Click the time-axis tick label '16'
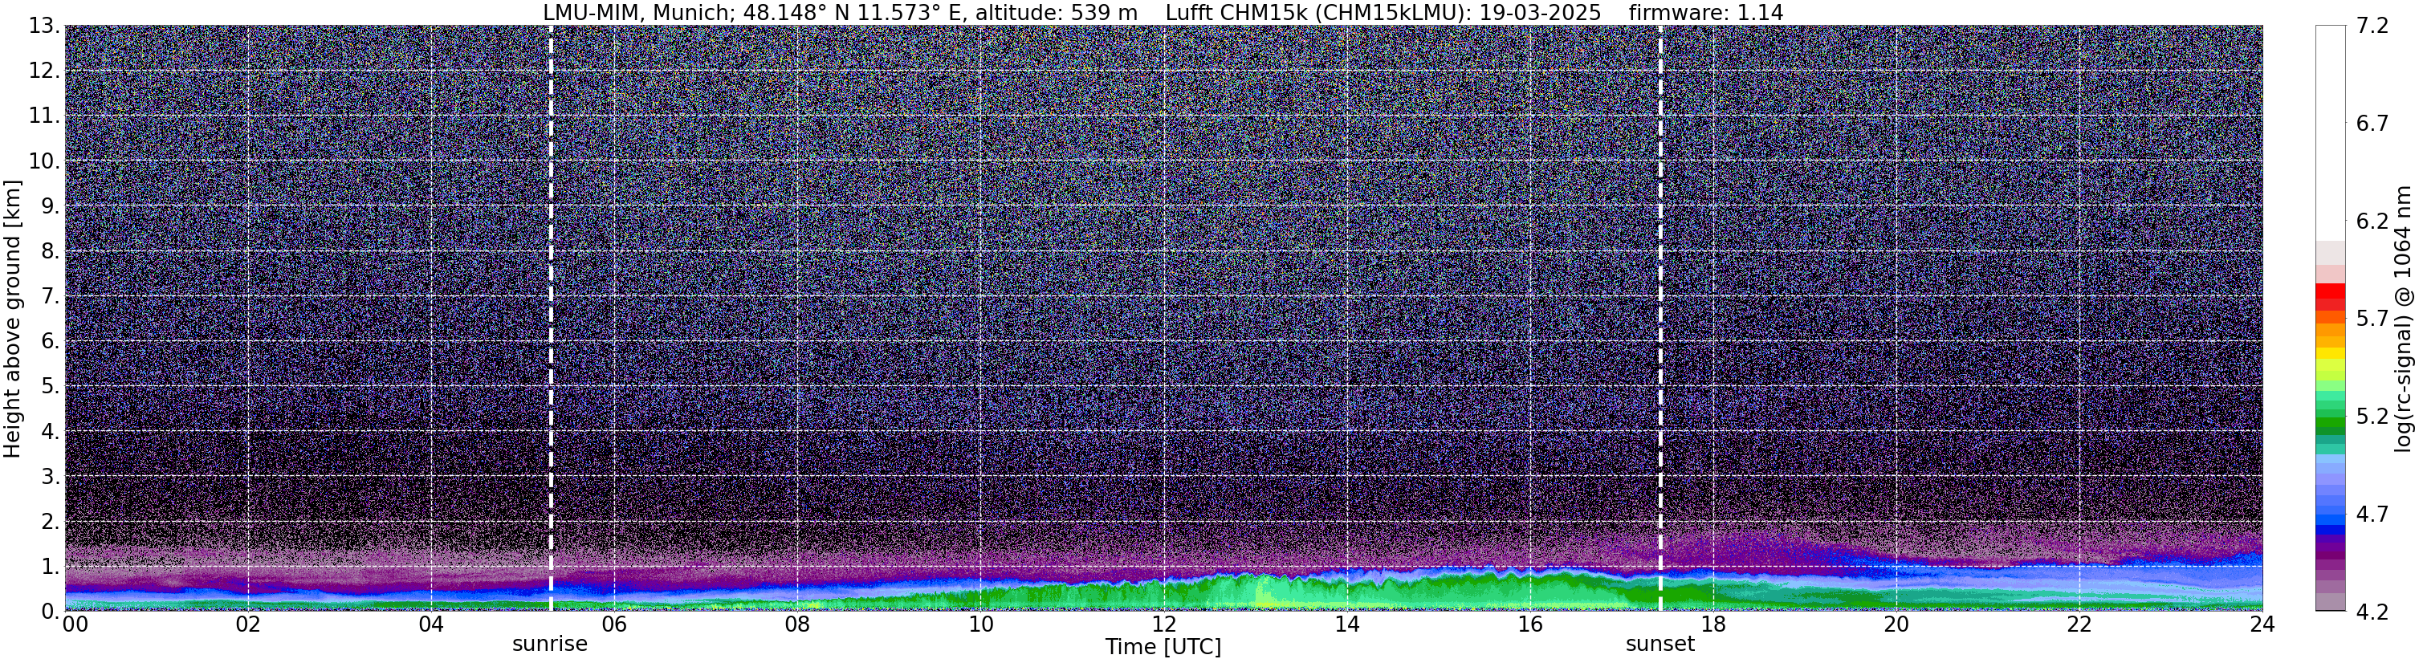This screenshot has width=2419, height=663. [1529, 624]
